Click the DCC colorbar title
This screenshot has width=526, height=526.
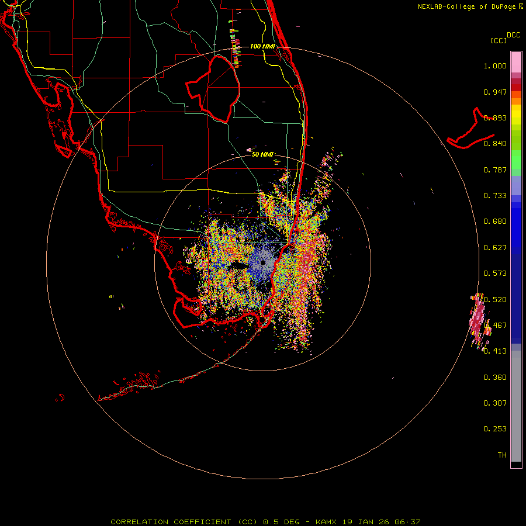(x=513, y=35)
